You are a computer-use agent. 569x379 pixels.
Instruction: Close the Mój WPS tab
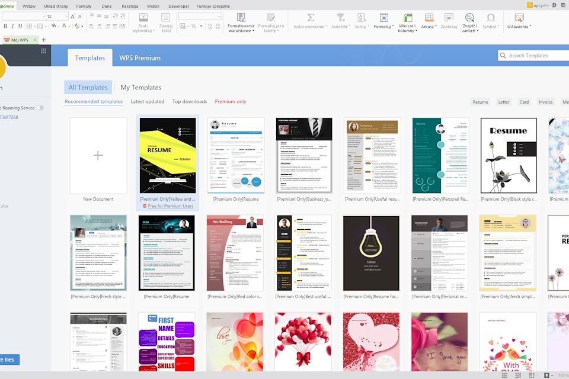coord(35,40)
